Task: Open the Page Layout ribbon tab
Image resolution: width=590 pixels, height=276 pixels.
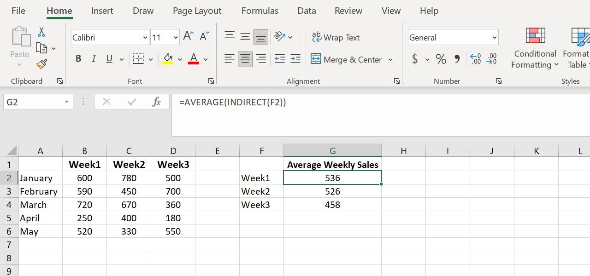Action: coord(197,11)
